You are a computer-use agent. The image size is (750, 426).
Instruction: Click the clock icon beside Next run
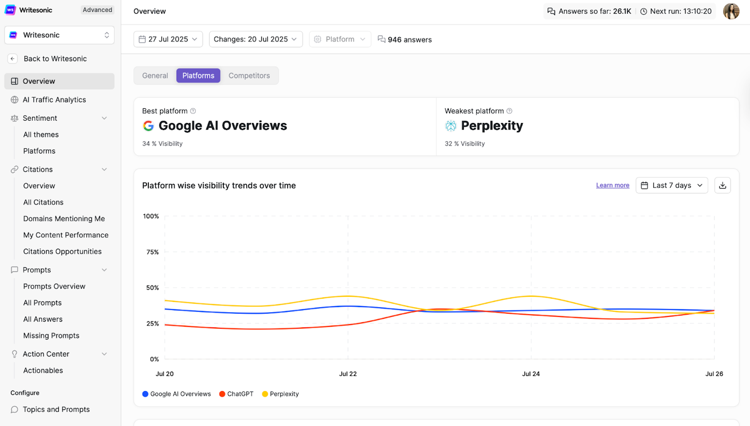coord(643,11)
